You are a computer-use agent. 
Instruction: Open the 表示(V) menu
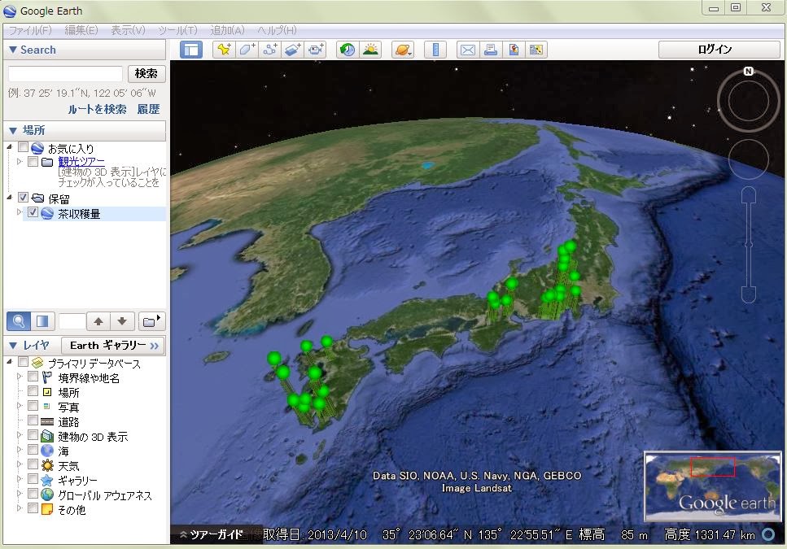point(128,30)
